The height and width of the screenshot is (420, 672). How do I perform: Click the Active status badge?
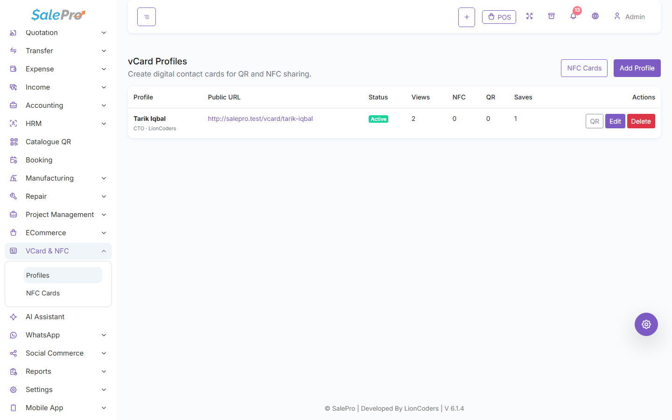tap(378, 119)
